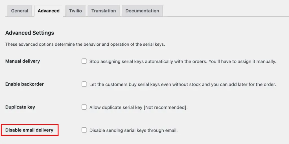Open the Documentation tab

(142, 11)
